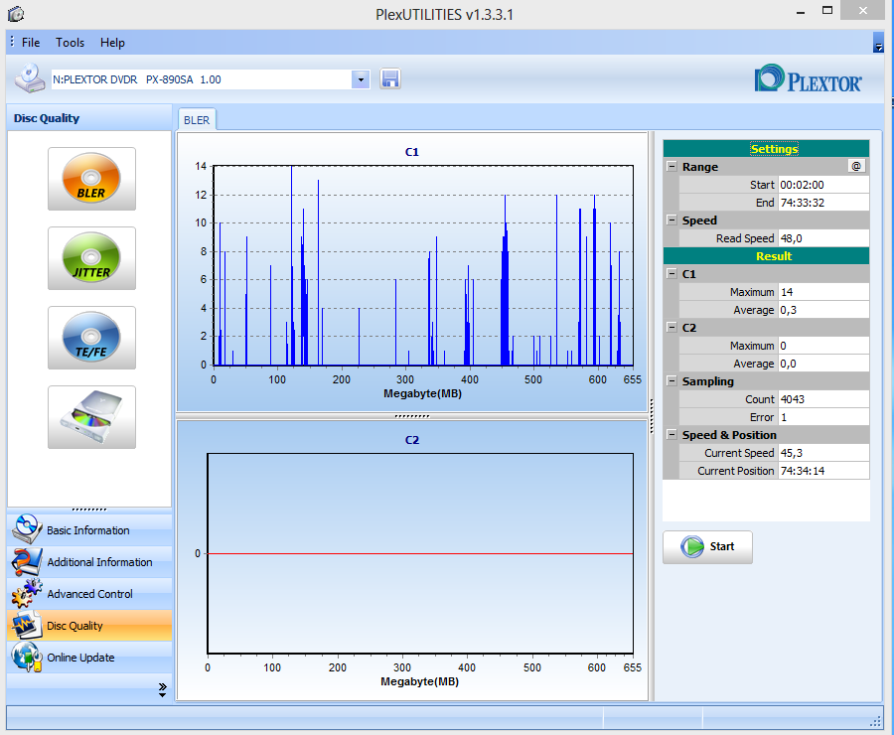
Task: Open the File menu
Action: click(x=31, y=43)
